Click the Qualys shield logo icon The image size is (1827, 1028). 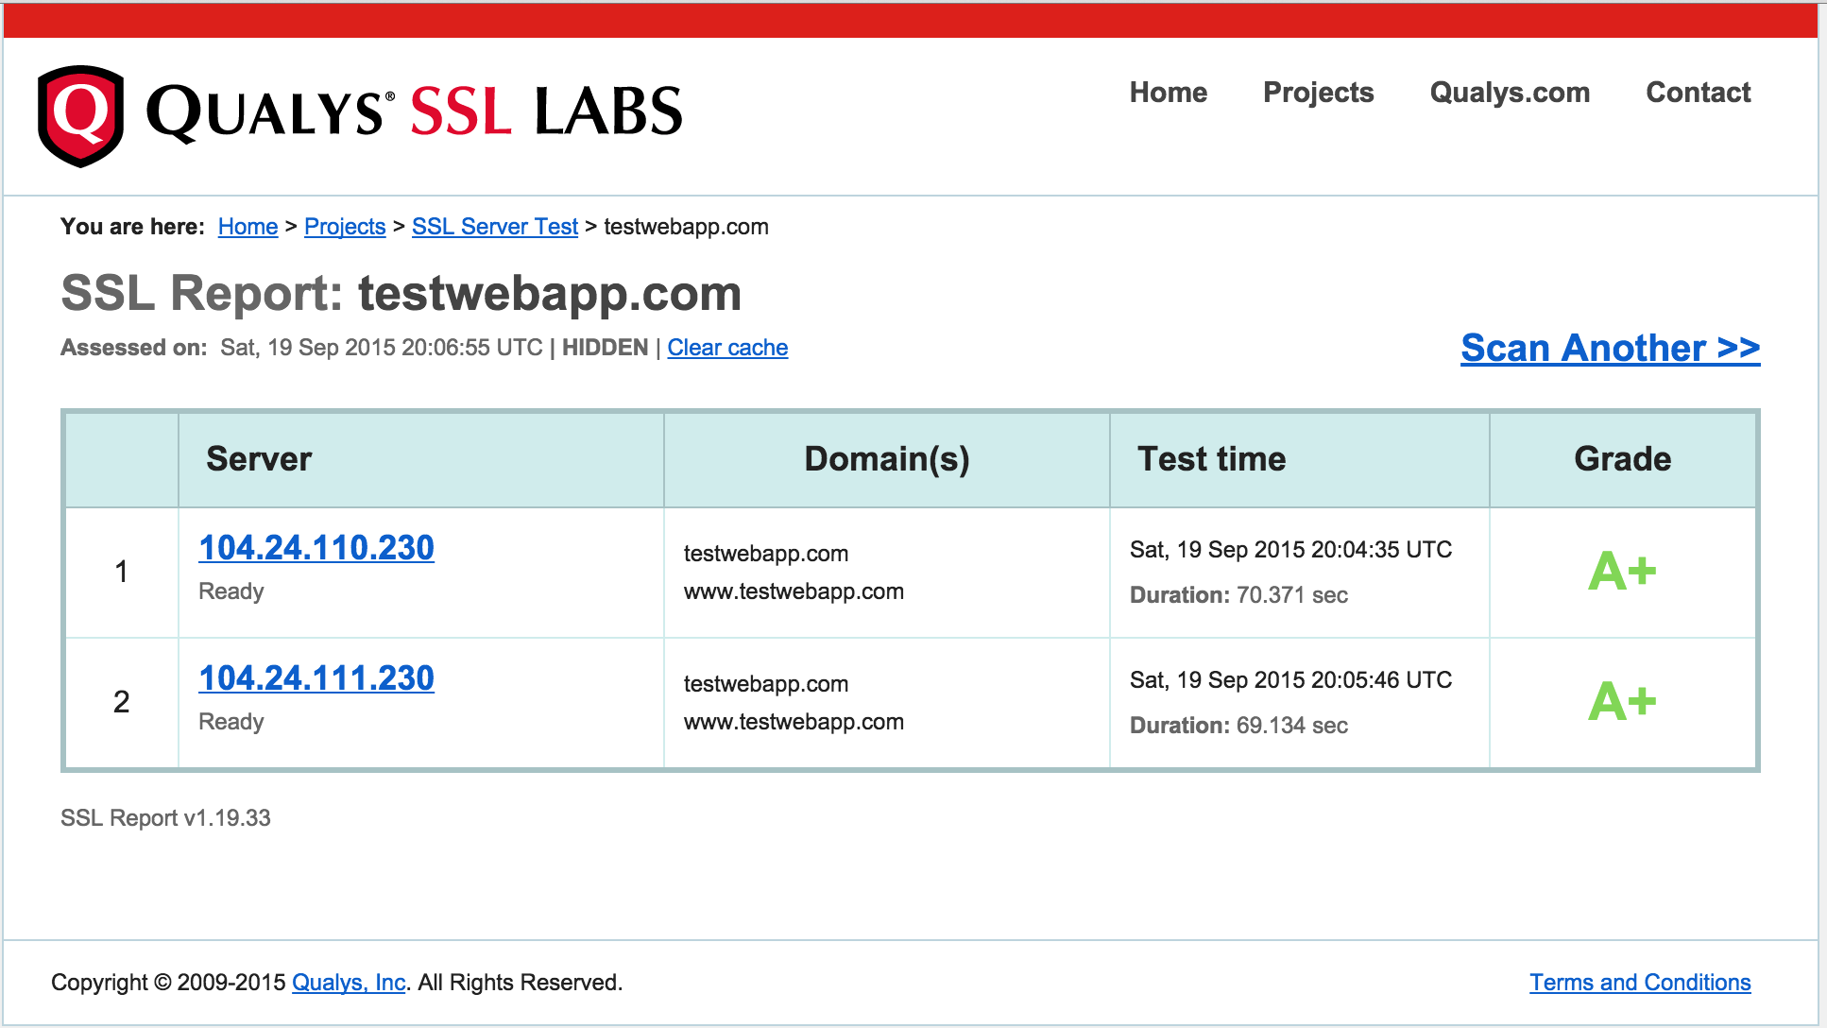pos(80,115)
